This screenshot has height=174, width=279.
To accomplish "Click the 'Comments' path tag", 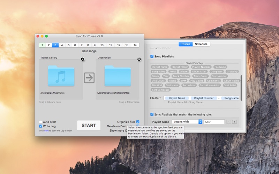I will tap(213, 81).
